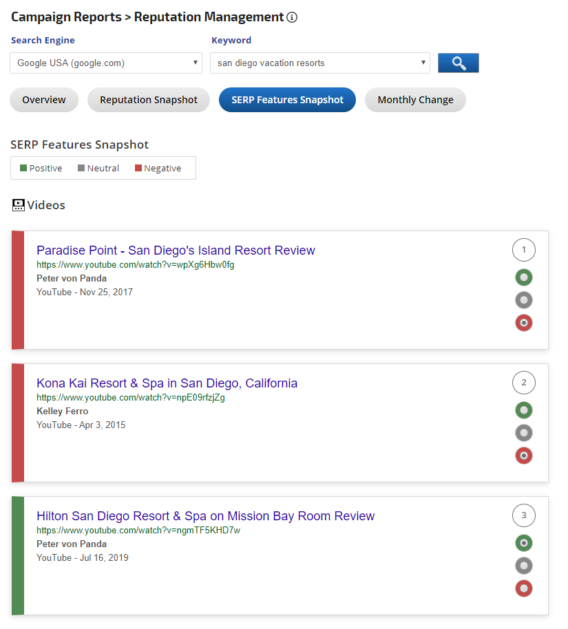Go to the Monthly Change tab

tap(415, 100)
